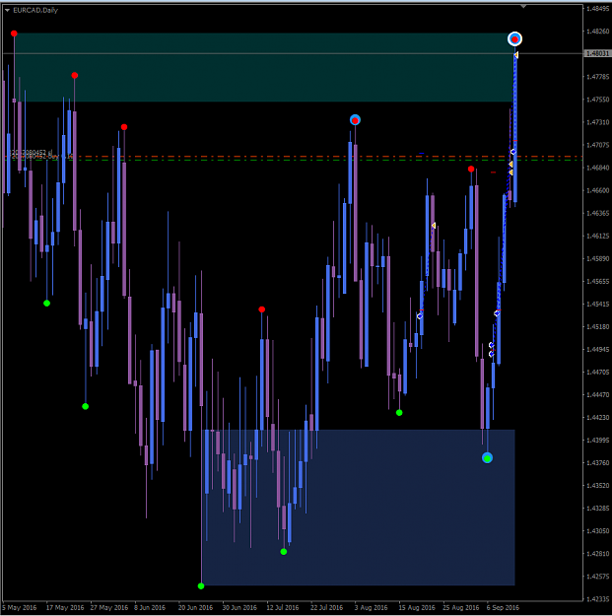Click the 25 Aug 2016 date label
Screen dimensions: 612x616
pos(461,608)
